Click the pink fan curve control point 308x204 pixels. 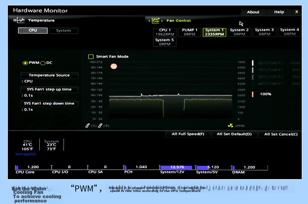(114, 66)
